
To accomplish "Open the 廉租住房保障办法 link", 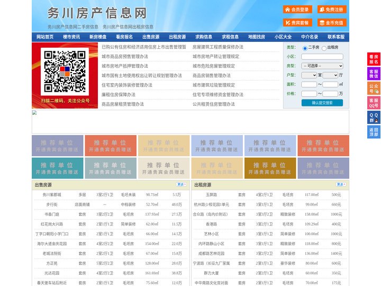I will click(x=119, y=95).
